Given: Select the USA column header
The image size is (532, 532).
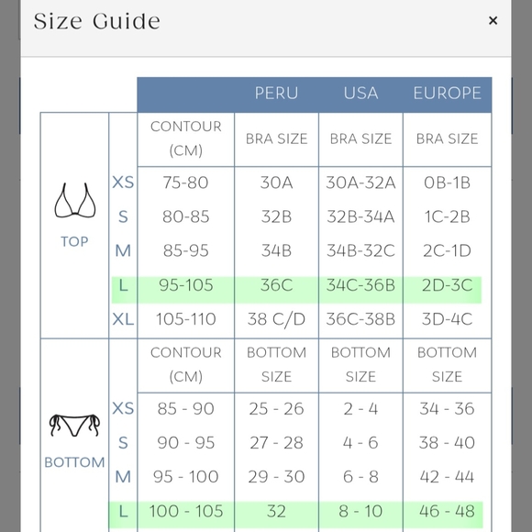Looking at the screenshot, I should click(x=360, y=93).
